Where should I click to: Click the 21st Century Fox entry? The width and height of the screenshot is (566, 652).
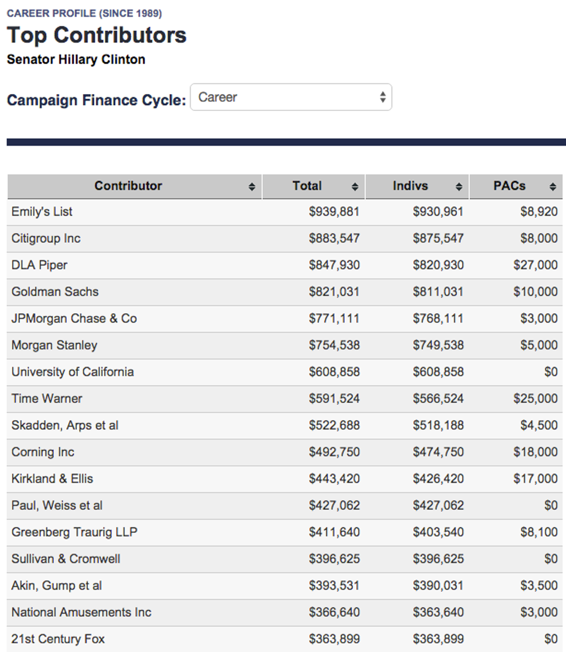point(58,639)
